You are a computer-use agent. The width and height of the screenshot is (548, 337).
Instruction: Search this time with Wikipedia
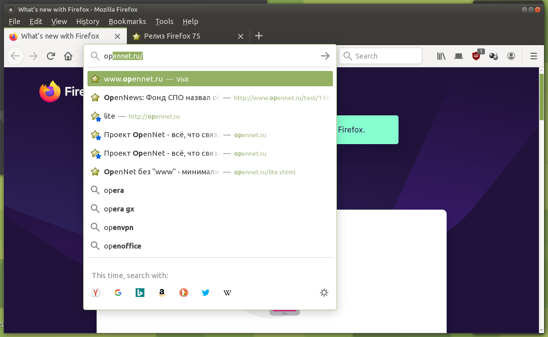coord(228,293)
